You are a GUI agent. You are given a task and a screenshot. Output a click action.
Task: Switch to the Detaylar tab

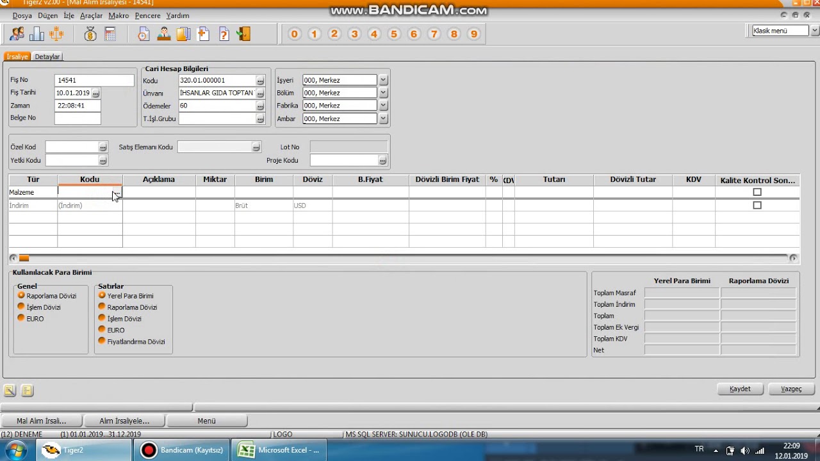pos(47,56)
